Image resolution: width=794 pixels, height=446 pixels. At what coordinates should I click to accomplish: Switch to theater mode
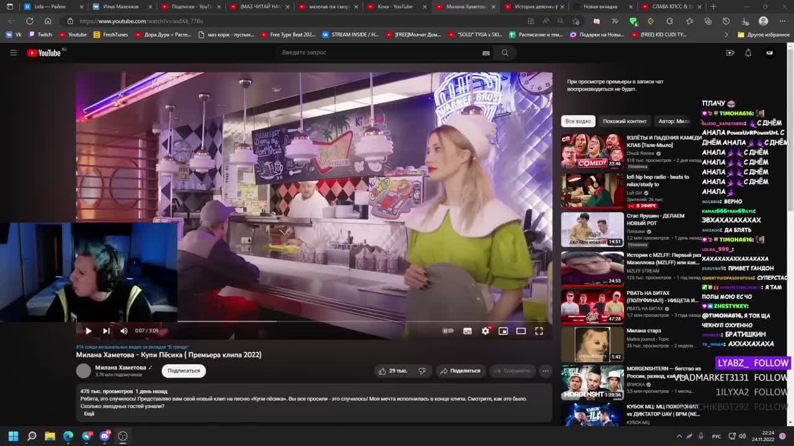[x=521, y=331]
